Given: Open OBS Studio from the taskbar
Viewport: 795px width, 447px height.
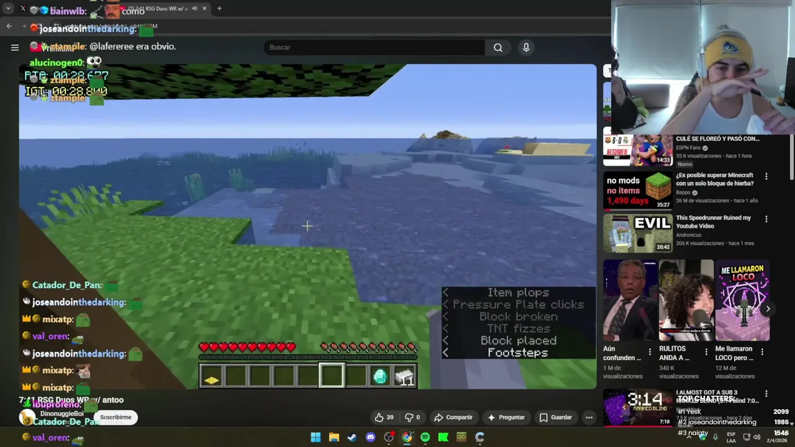Looking at the screenshot, I should 389,437.
